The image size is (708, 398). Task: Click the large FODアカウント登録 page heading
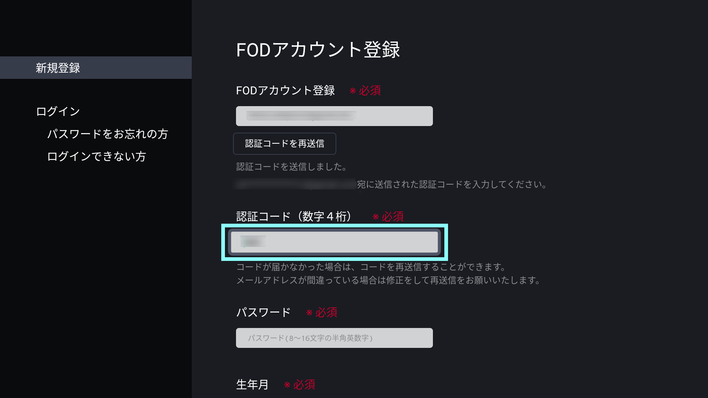318,50
